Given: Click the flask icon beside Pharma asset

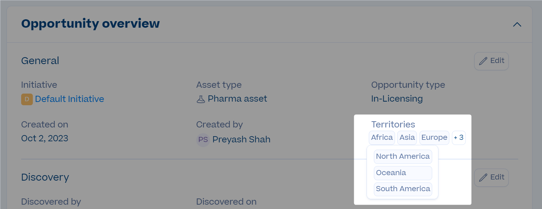Looking at the screenshot, I should pos(201,99).
